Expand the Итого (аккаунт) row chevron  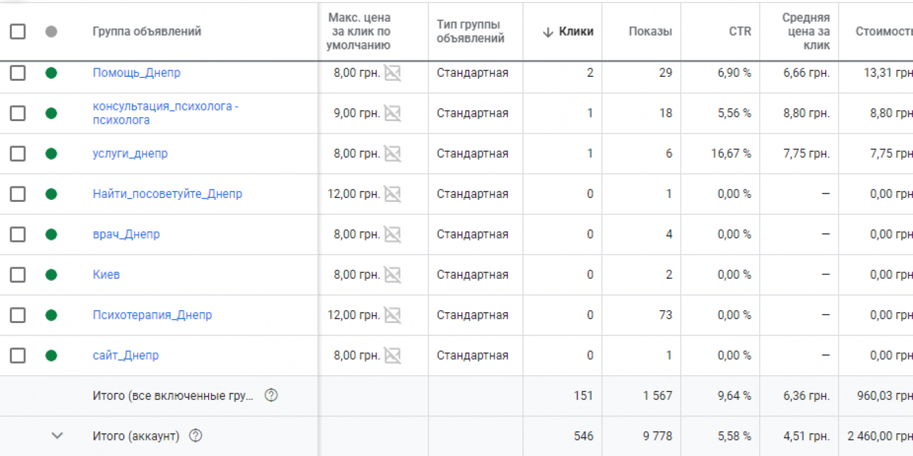point(57,436)
